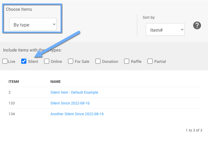Include Donation items via its checkbox

pyautogui.click(x=98, y=61)
